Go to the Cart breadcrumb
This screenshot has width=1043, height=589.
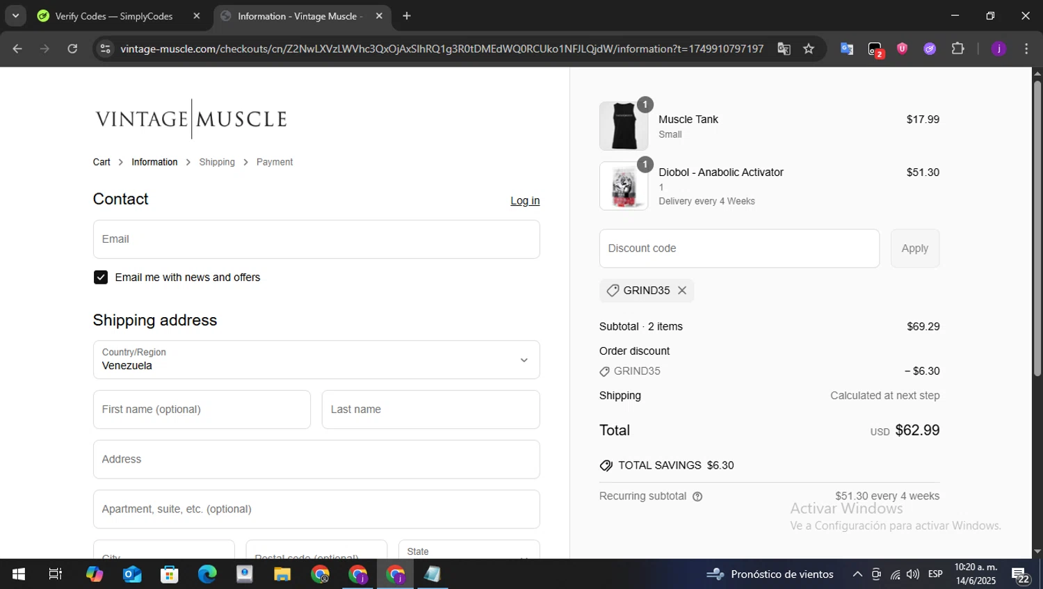coord(102,162)
